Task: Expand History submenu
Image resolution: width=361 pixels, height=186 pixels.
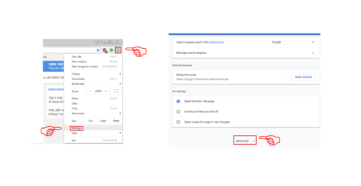Action: (x=93, y=74)
